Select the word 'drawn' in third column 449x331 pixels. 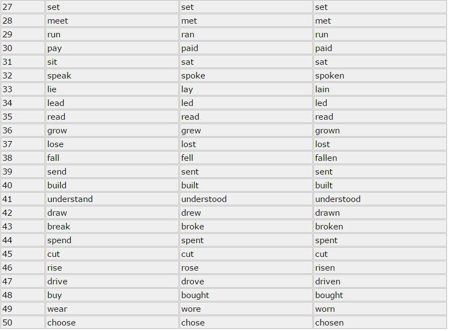[327, 213]
